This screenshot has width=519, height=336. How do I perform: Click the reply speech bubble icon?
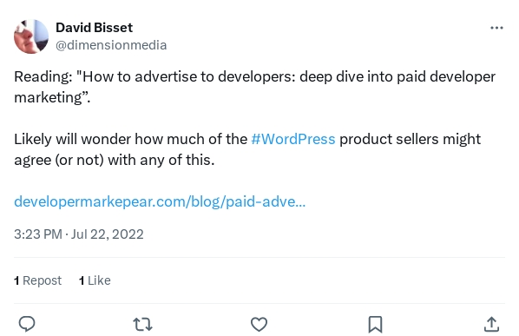point(27,324)
